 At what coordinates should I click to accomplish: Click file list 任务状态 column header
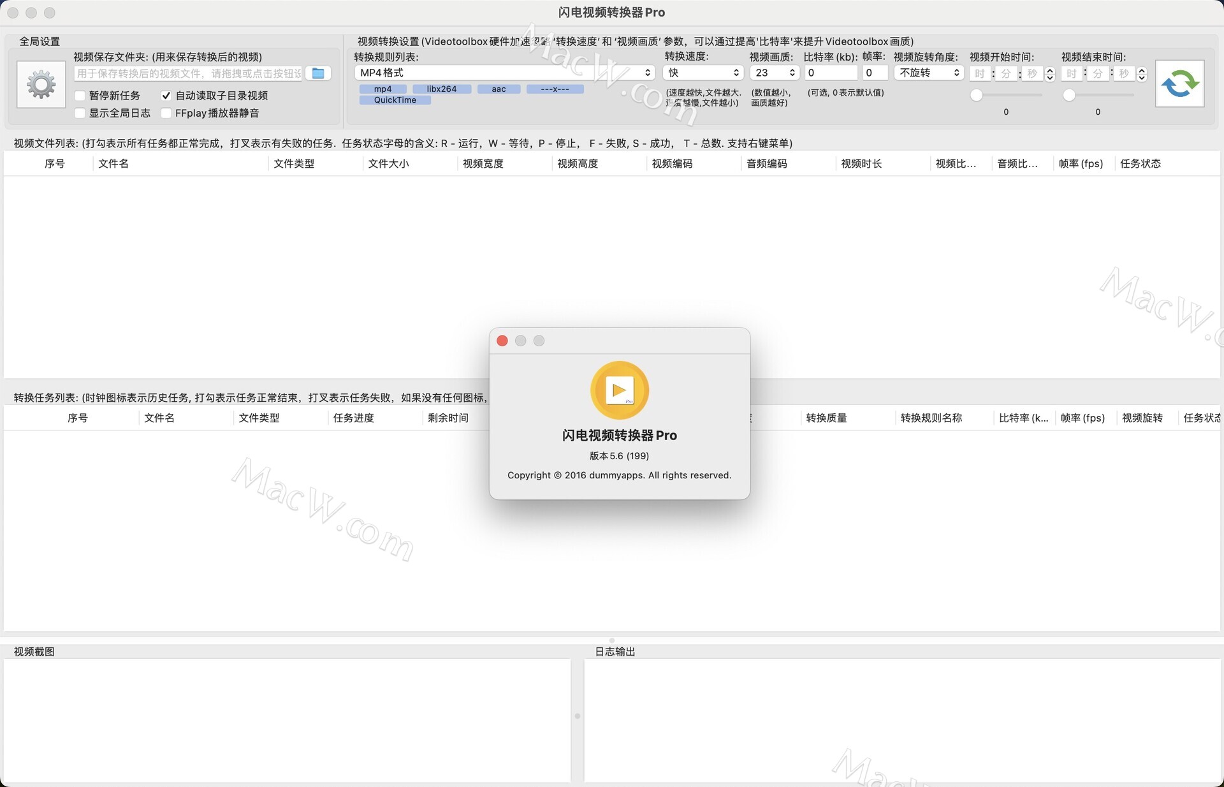[1168, 164]
